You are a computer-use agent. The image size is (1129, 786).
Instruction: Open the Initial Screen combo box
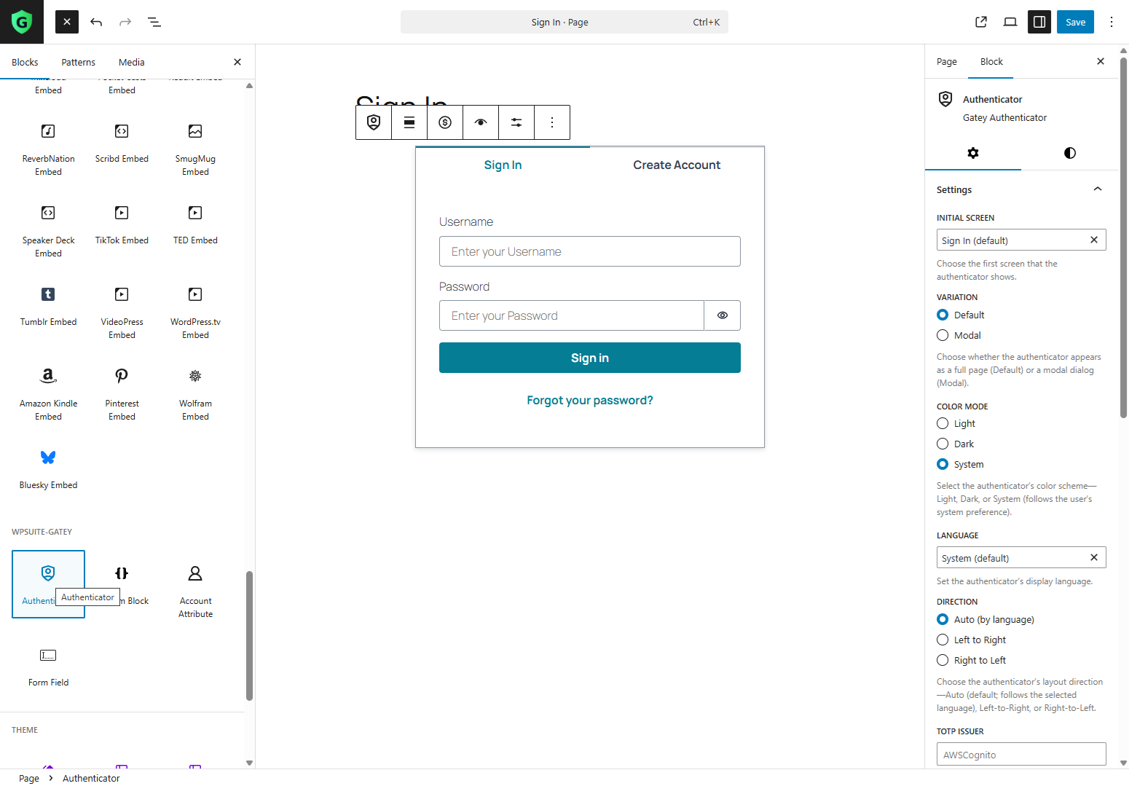click(x=1012, y=240)
